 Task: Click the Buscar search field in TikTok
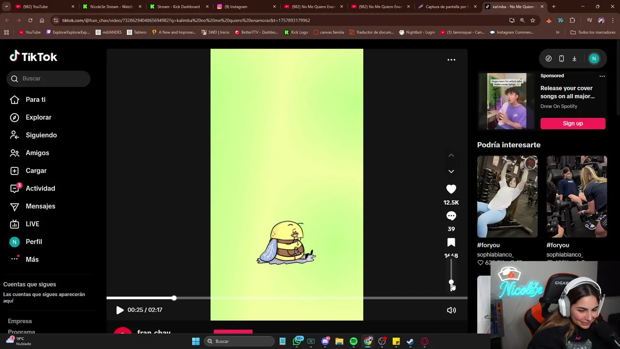(x=48, y=79)
